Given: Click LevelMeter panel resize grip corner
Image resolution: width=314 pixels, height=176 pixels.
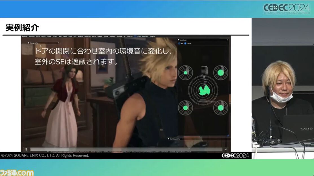Looking at the screenshot, I should click(x=228, y=135).
